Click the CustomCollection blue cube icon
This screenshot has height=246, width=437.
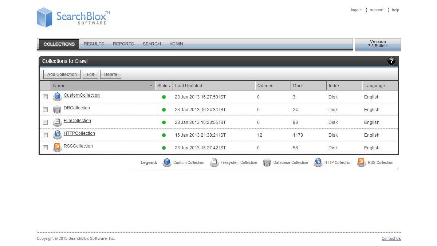tap(57, 97)
